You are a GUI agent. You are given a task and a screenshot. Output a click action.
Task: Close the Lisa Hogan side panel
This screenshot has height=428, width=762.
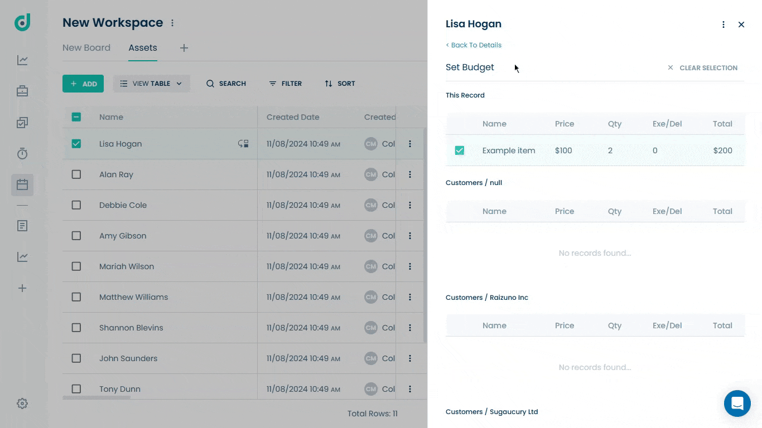point(741,25)
